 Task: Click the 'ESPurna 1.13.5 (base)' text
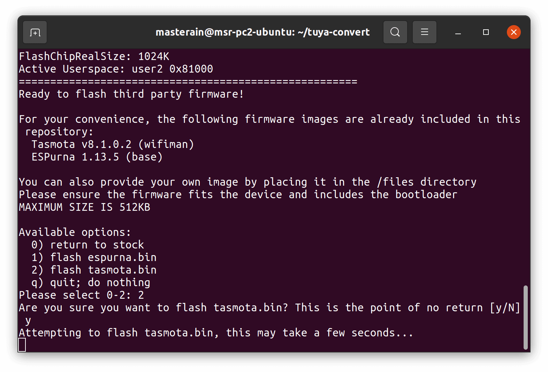pyautogui.click(x=97, y=157)
